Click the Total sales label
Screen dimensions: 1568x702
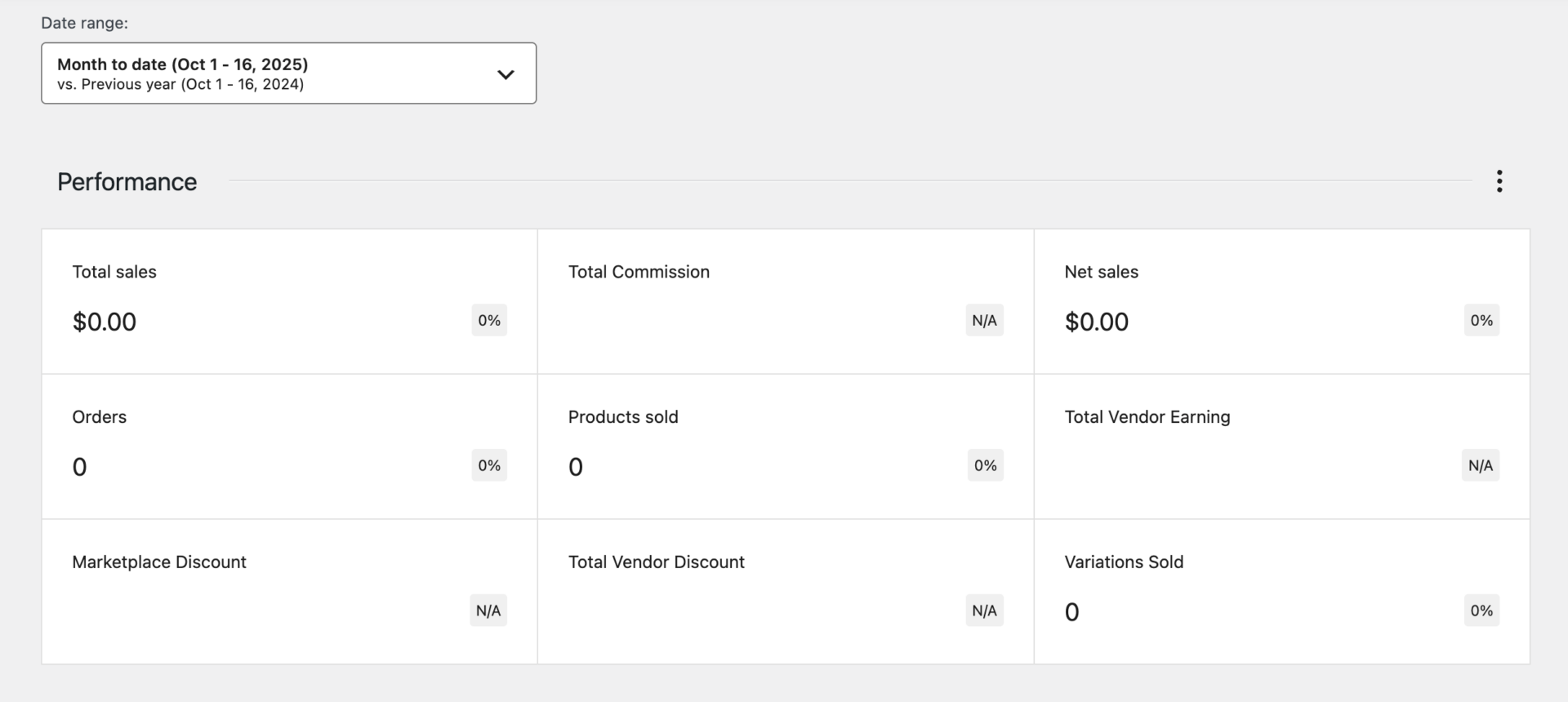[114, 272]
